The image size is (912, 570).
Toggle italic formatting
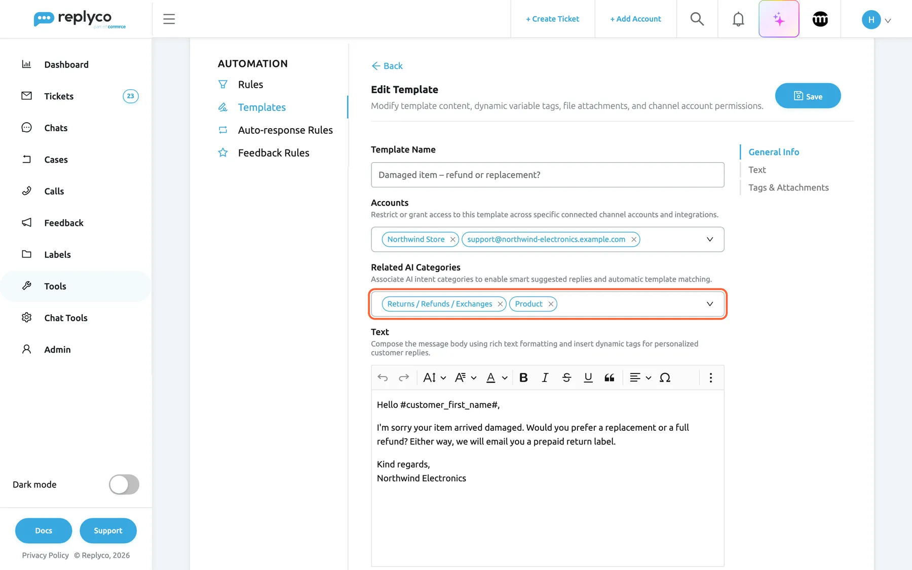coord(545,377)
